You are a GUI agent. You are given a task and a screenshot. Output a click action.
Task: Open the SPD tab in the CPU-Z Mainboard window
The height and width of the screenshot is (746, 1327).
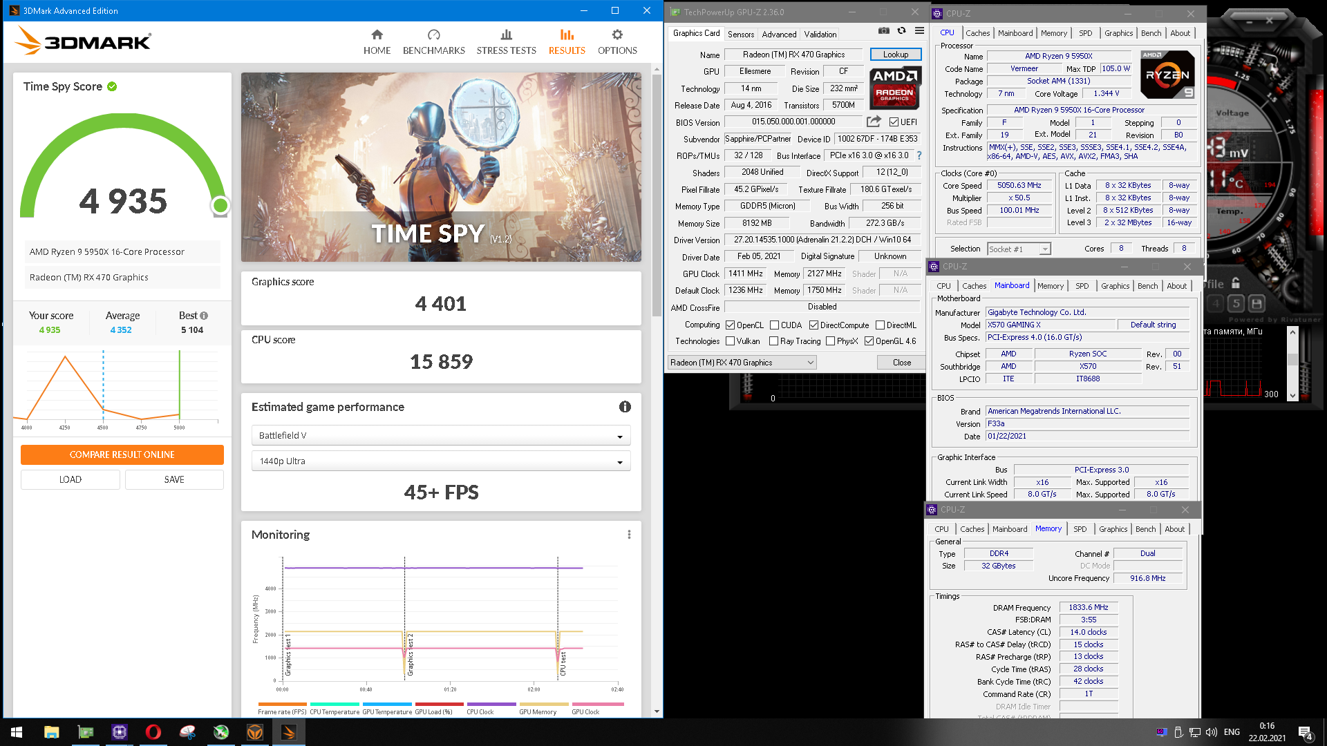tap(1082, 286)
